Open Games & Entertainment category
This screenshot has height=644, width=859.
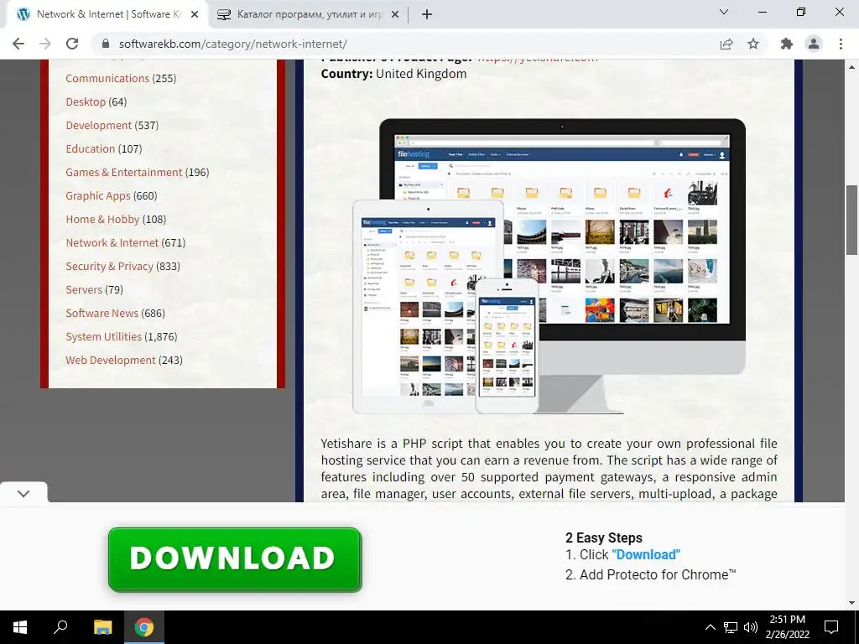[x=124, y=173]
